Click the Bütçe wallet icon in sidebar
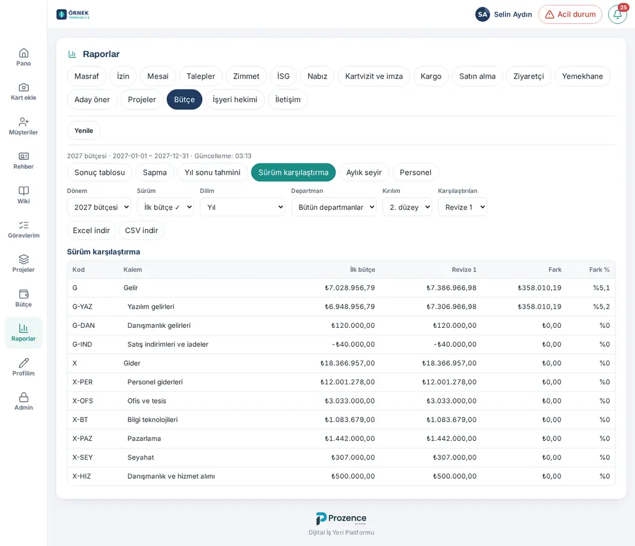 pos(24,294)
